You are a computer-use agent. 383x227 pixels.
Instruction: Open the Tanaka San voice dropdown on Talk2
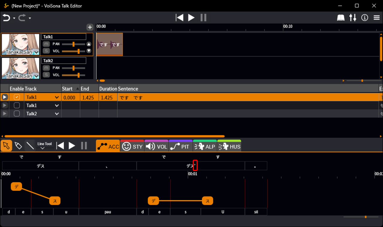pos(36,77)
